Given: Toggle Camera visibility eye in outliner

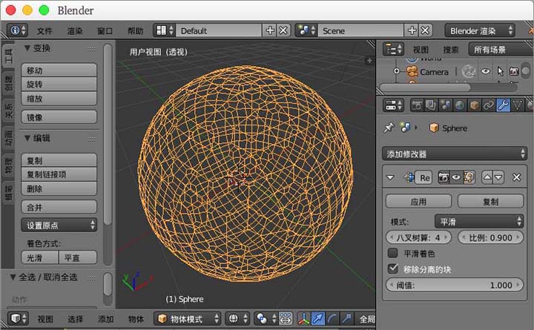Looking at the screenshot, I should click(486, 71).
